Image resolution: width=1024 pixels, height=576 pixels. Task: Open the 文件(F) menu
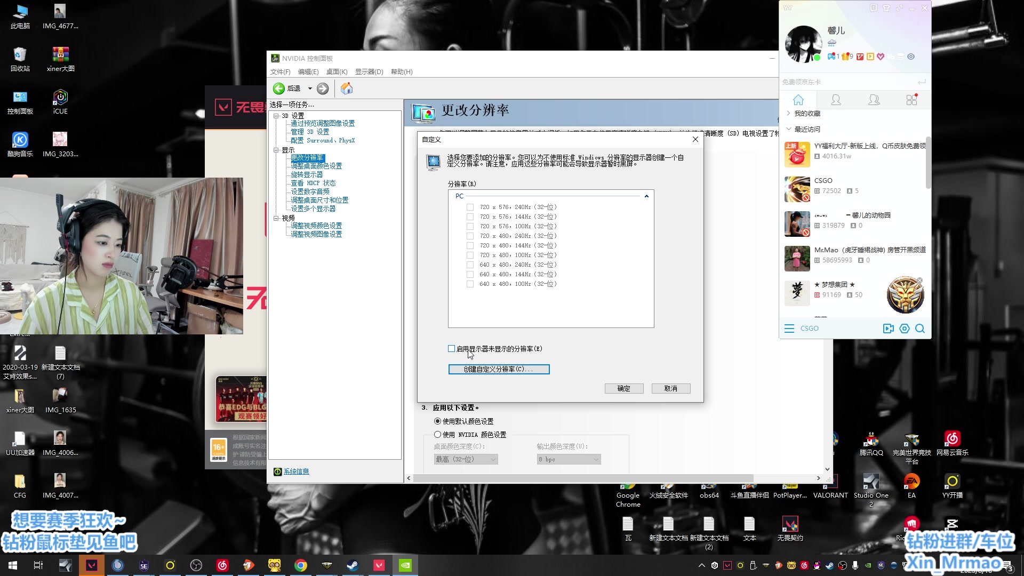click(281, 72)
